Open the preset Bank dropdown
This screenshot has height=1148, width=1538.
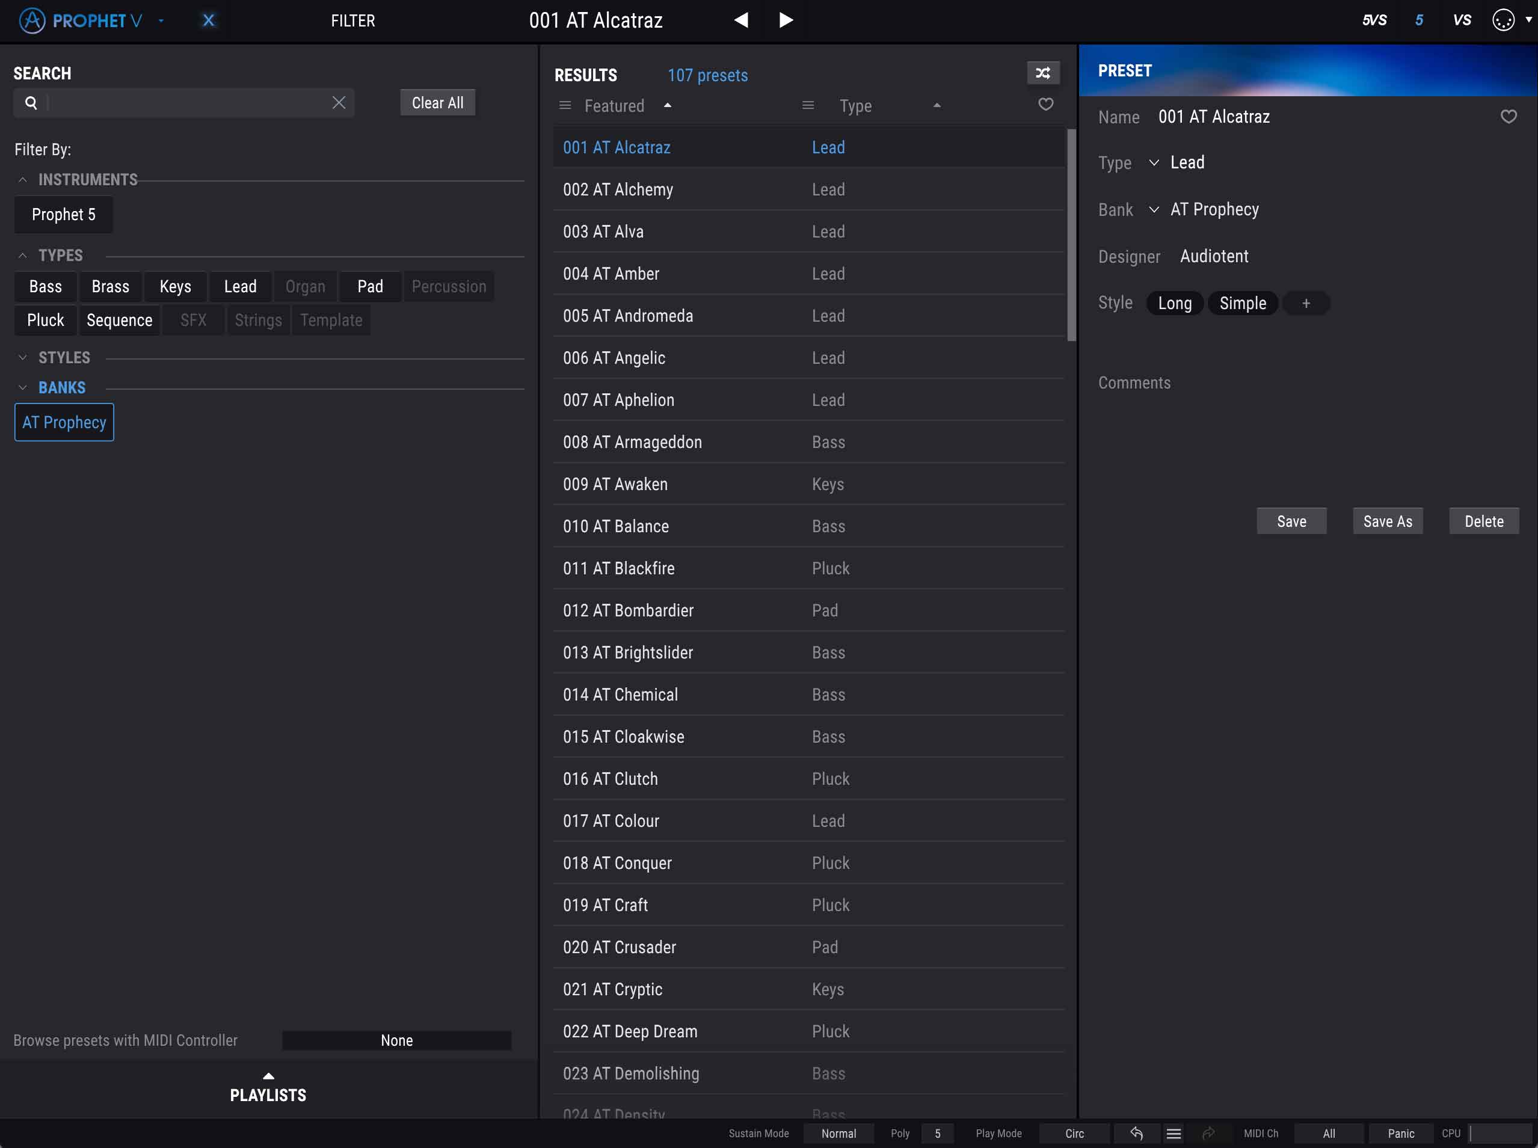pos(1154,210)
